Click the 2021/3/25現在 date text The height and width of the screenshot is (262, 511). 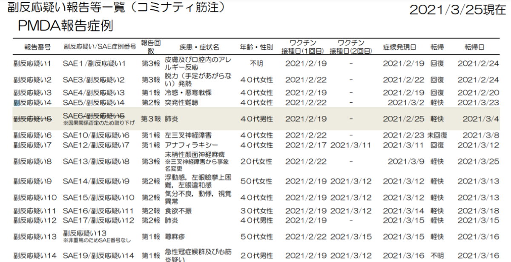pyautogui.click(x=457, y=10)
